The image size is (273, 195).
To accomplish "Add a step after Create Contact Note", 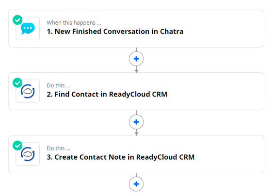I will 136,184.
